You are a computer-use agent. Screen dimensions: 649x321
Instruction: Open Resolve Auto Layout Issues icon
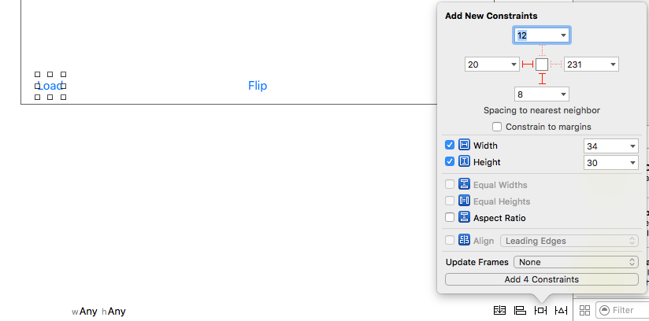pos(561,311)
